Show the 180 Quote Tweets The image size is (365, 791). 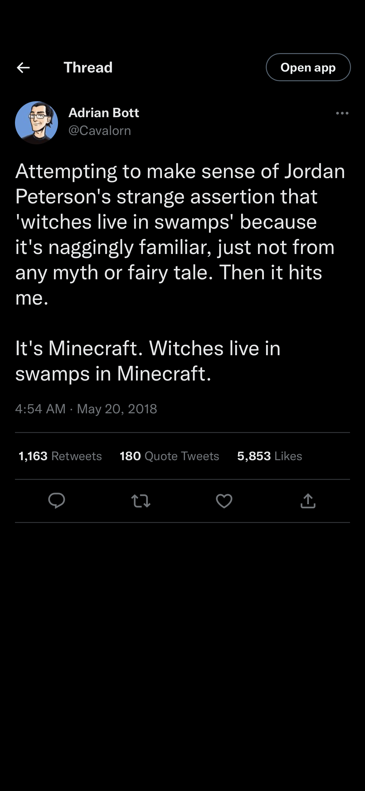coord(169,456)
